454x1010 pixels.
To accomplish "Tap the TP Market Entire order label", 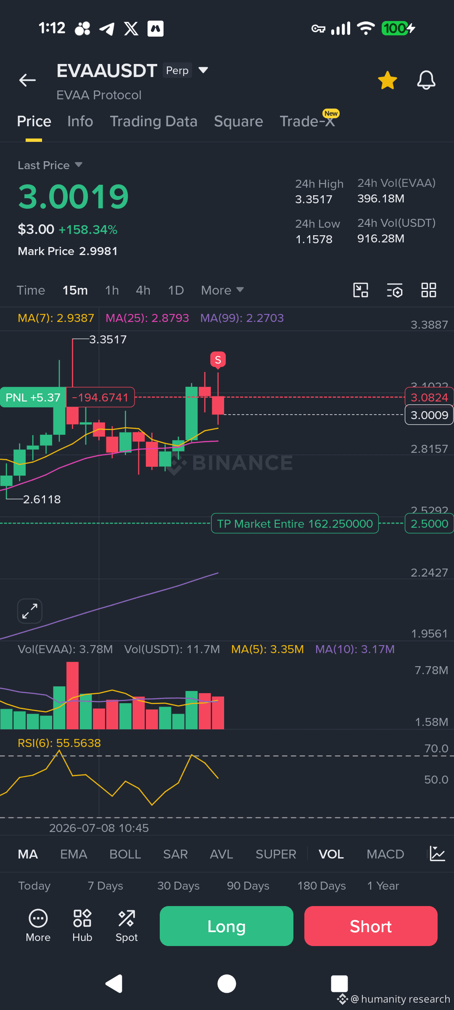I will pos(295,524).
